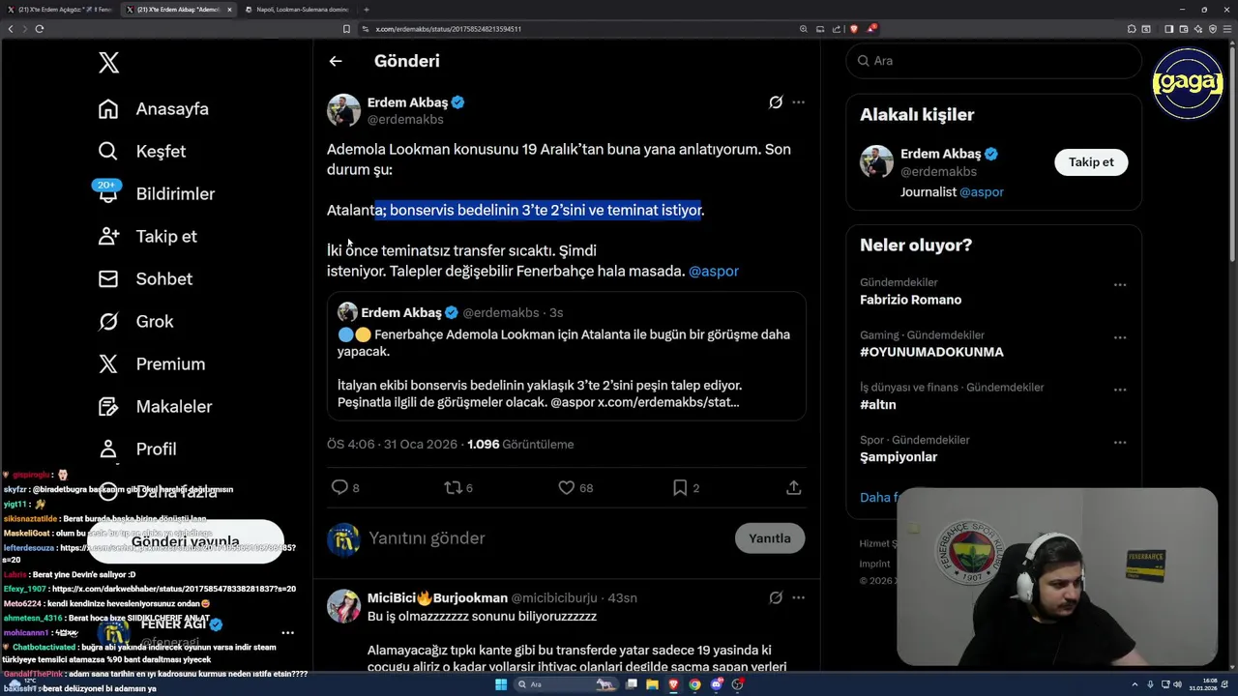Click the reply icon with 8 replies

tap(339, 488)
